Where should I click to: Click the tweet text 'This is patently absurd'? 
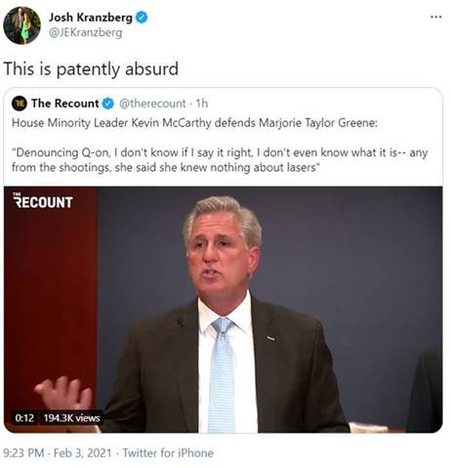pyautogui.click(x=91, y=69)
